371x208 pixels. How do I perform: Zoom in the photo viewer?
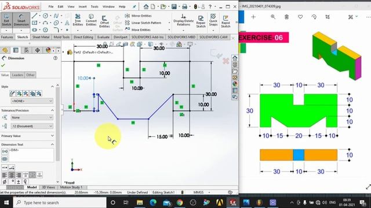click(x=273, y=17)
